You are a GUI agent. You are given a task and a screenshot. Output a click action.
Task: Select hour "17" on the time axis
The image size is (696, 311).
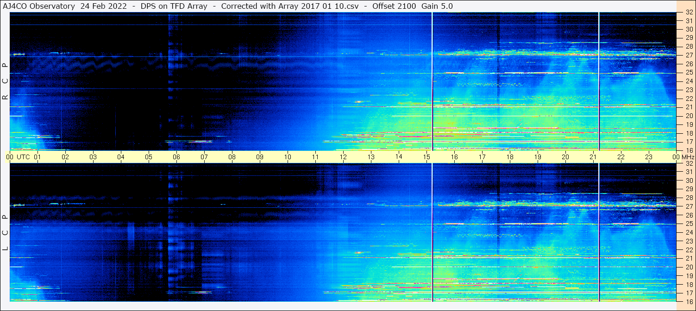[x=482, y=157]
